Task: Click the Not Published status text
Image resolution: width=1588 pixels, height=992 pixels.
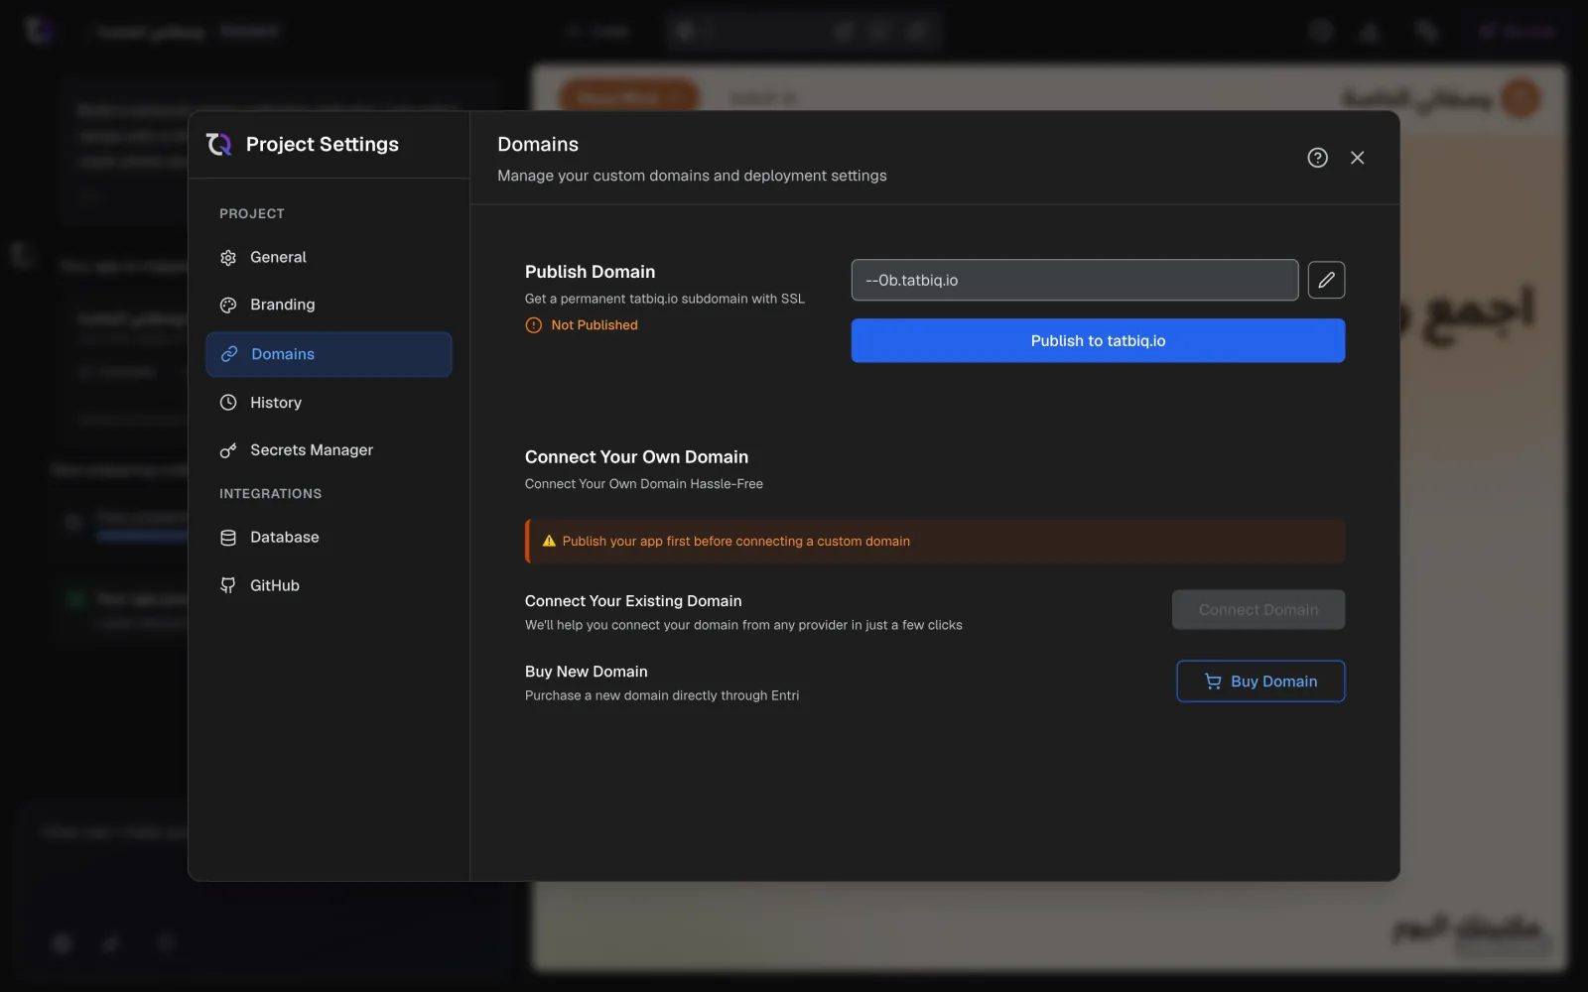Action: 595,325
